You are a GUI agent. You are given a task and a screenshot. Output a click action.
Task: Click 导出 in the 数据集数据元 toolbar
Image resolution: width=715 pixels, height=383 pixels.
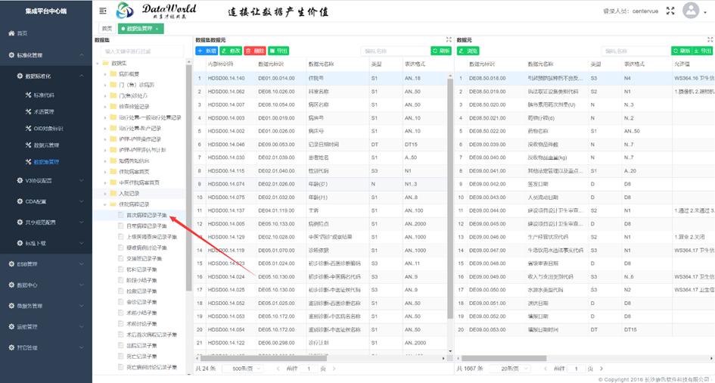click(278, 51)
